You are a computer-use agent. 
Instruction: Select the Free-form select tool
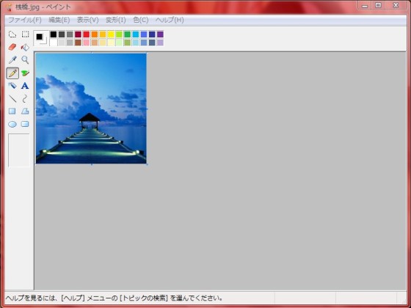[12, 34]
